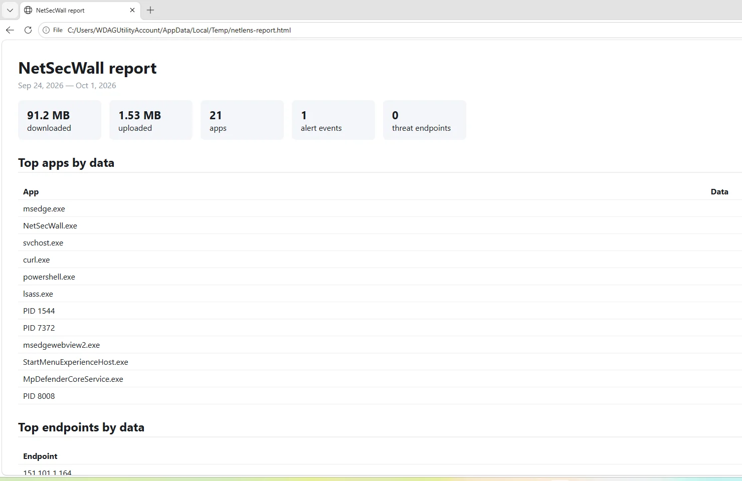The width and height of the screenshot is (742, 481).
Task: Select the NetSecWall report tab
Action: [x=80, y=10]
